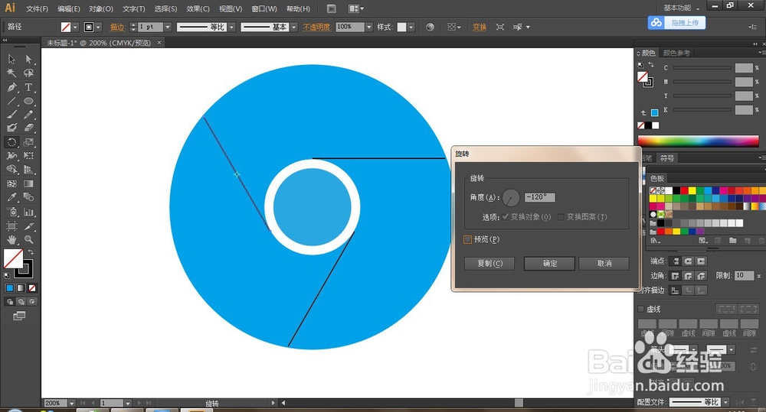
Task: Toggle the 预览(P) preview checkbox
Action: [x=467, y=239]
